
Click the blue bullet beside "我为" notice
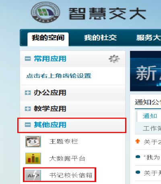point(138,157)
